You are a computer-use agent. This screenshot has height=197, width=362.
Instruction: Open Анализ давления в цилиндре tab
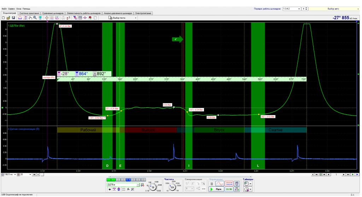[x=118, y=13]
